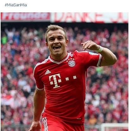Click the Bayern club crest on shirt
The height and width of the screenshot is (131, 129).
pos(72,63)
